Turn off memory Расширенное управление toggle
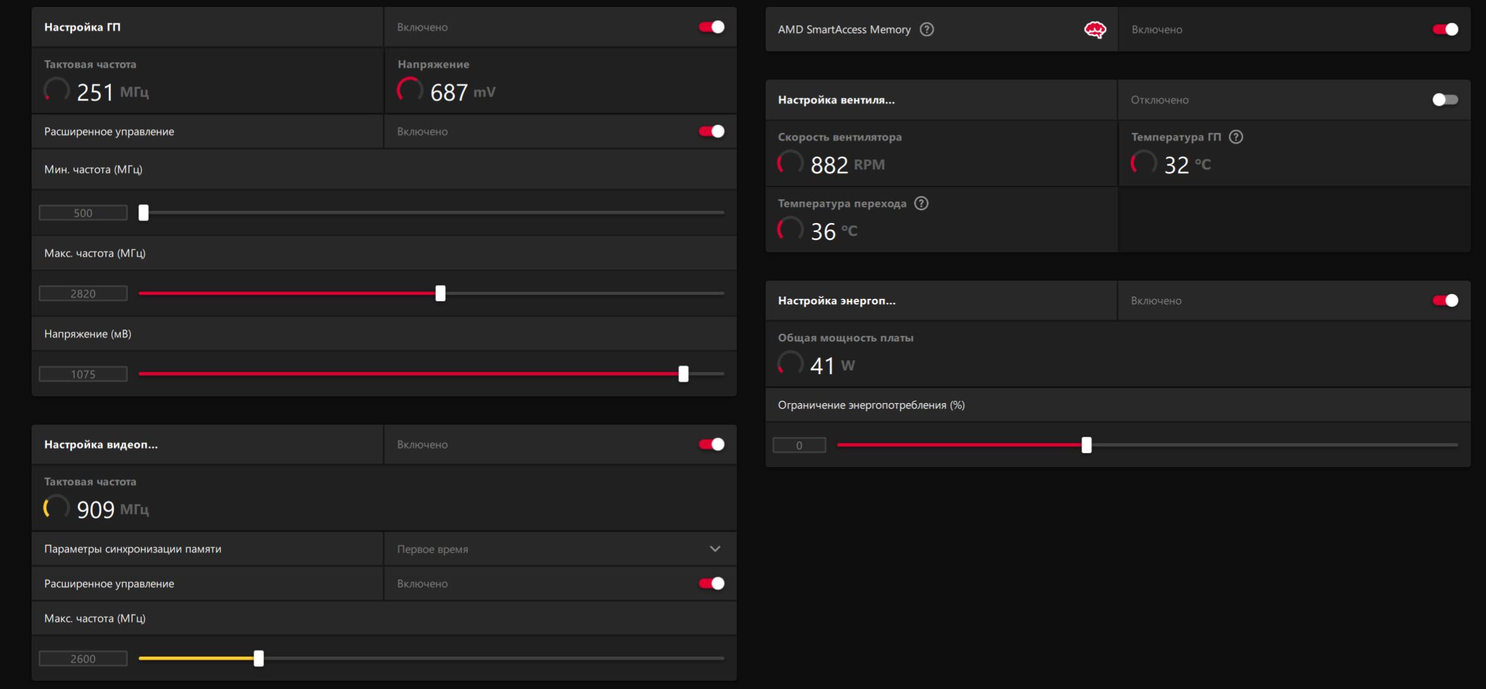1486x689 pixels. tap(711, 583)
